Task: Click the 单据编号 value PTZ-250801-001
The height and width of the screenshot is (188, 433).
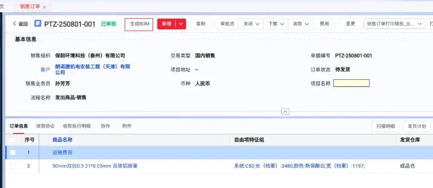Action: pyautogui.click(x=353, y=56)
